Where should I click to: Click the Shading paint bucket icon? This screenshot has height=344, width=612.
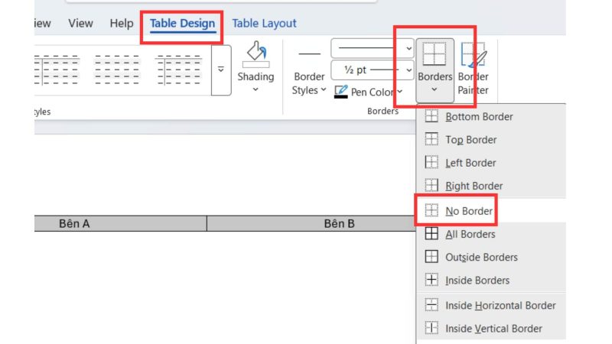click(256, 54)
